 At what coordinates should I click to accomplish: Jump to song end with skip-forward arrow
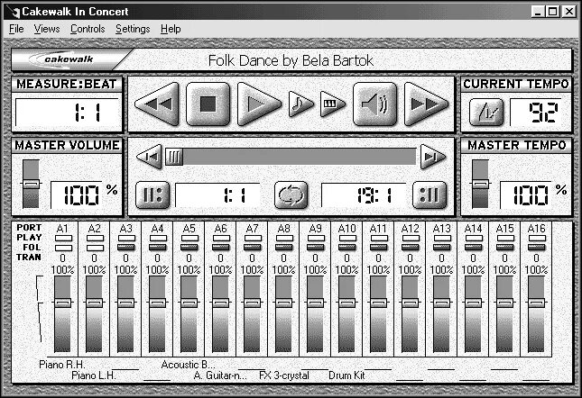432,157
